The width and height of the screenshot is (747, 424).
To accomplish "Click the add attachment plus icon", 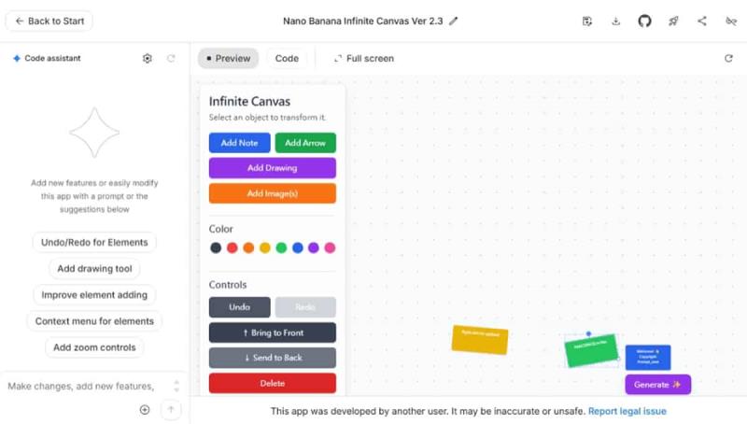I will click(x=145, y=409).
